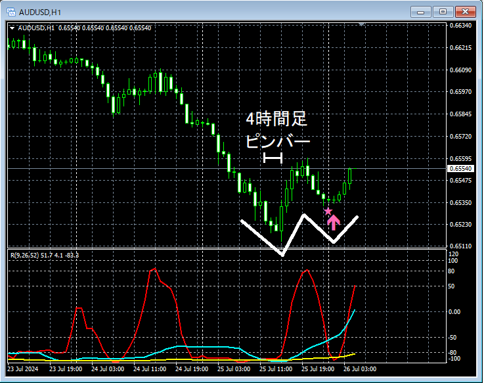Click the 0.65720 price scale value
This screenshot has height=383, width=484.
coord(460,136)
